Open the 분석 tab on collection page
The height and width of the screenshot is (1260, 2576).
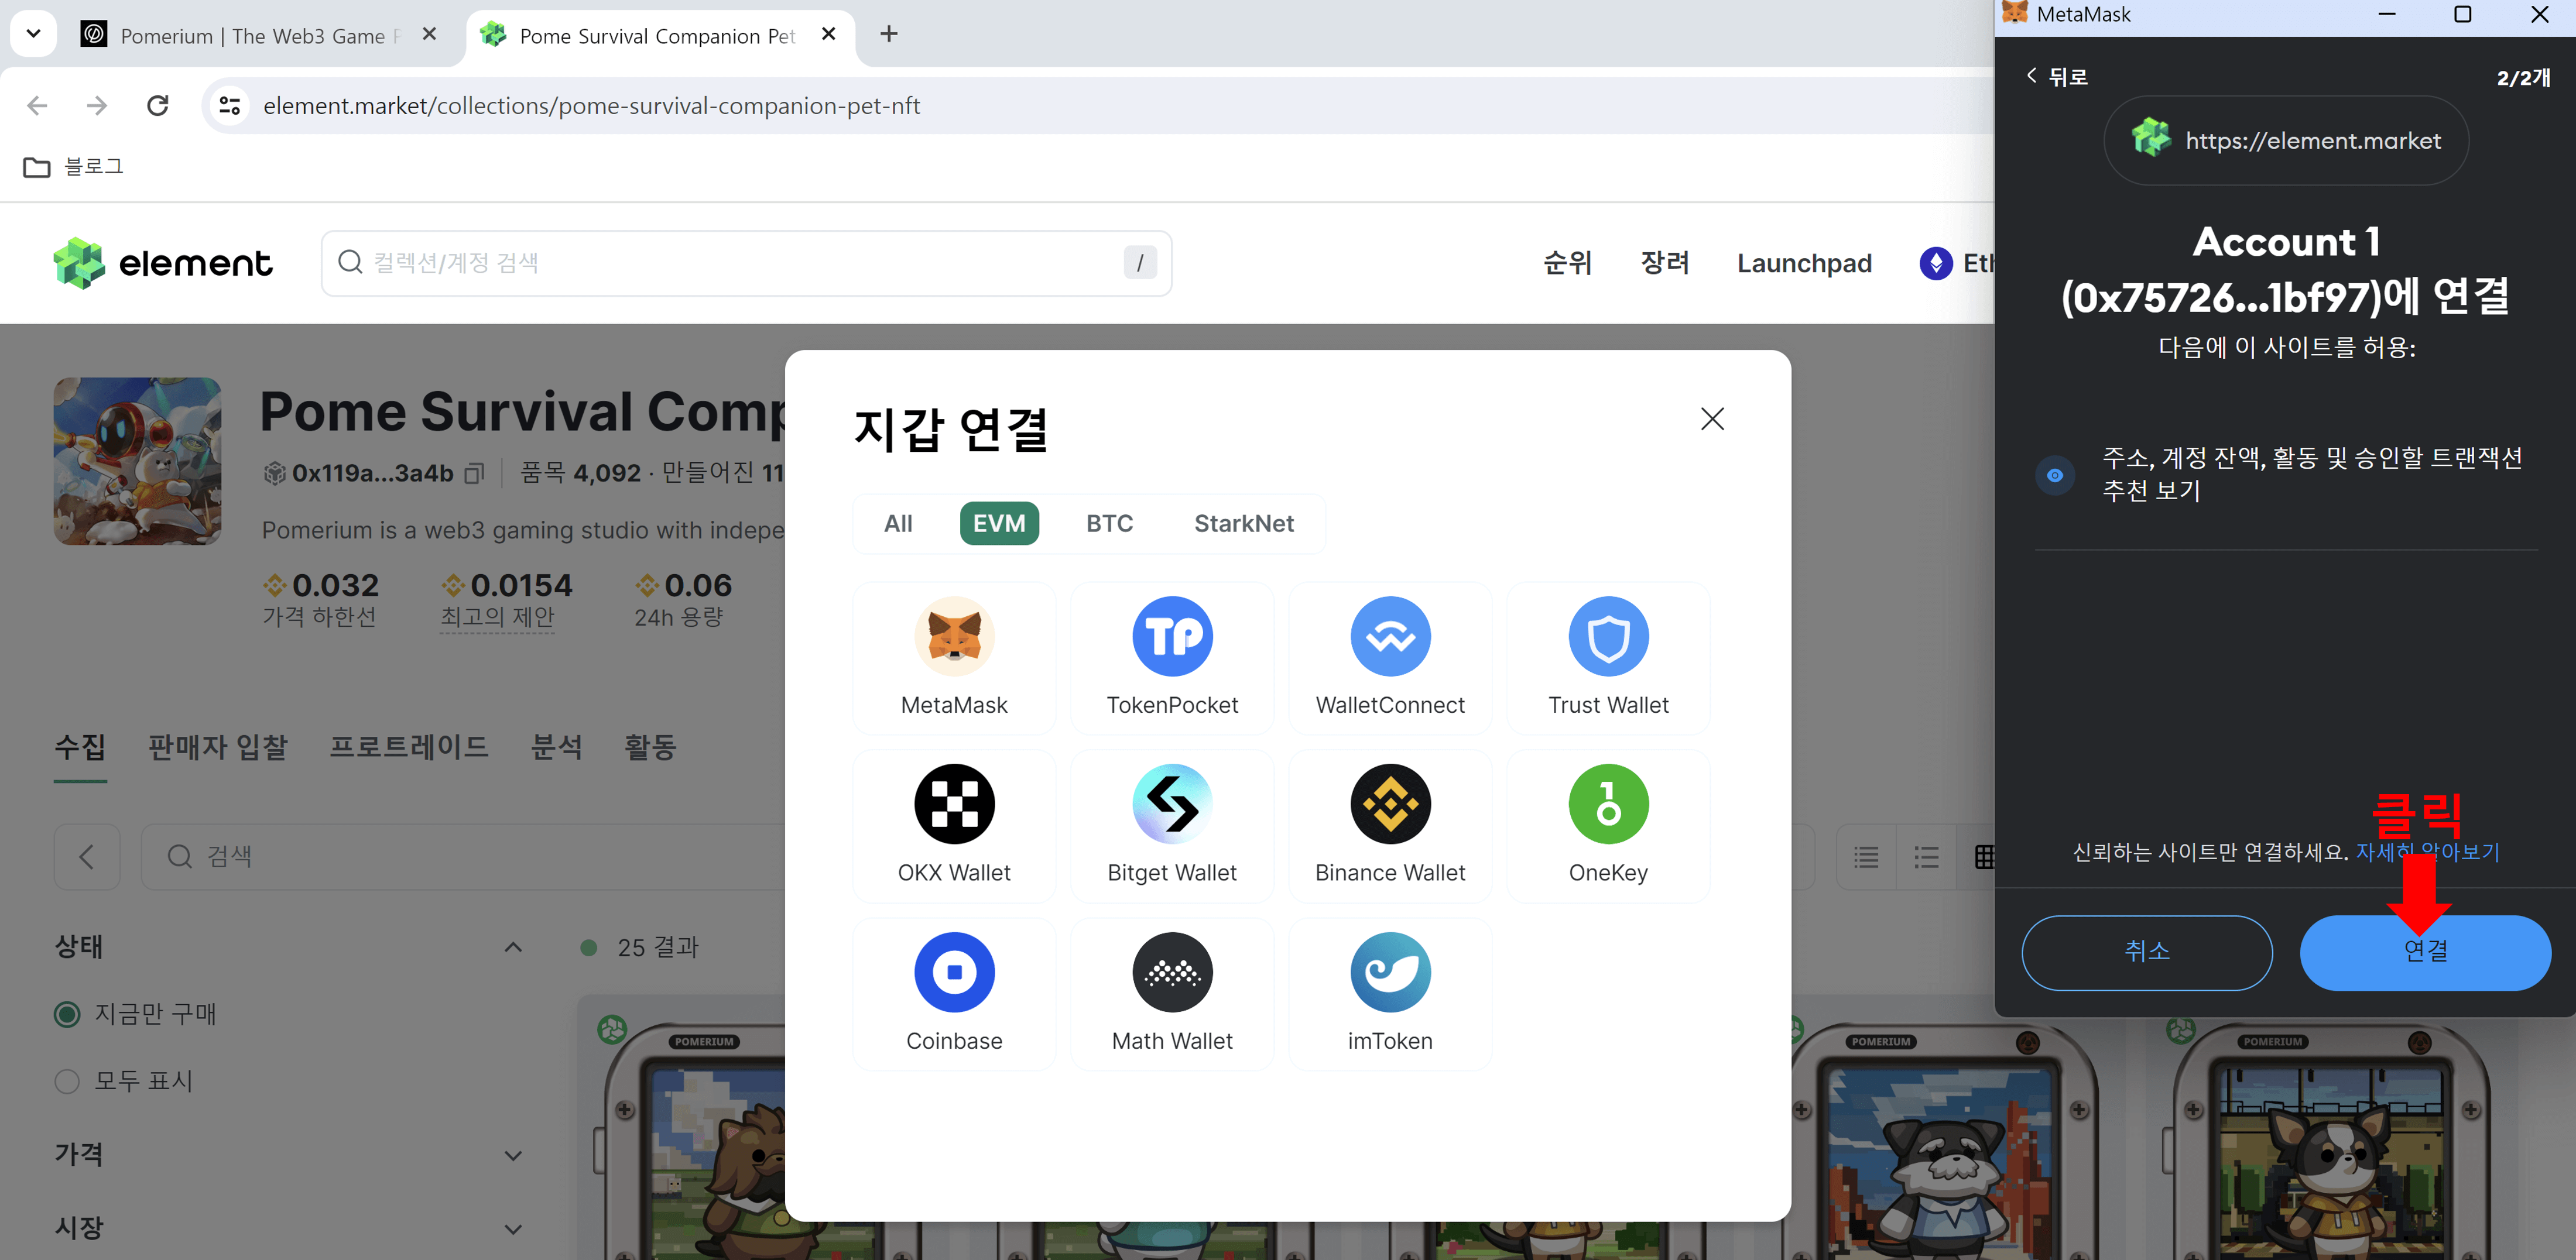pyautogui.click(x=557, y=747)
